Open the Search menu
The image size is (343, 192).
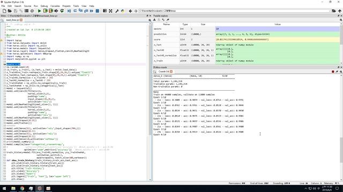coord(18,6)
